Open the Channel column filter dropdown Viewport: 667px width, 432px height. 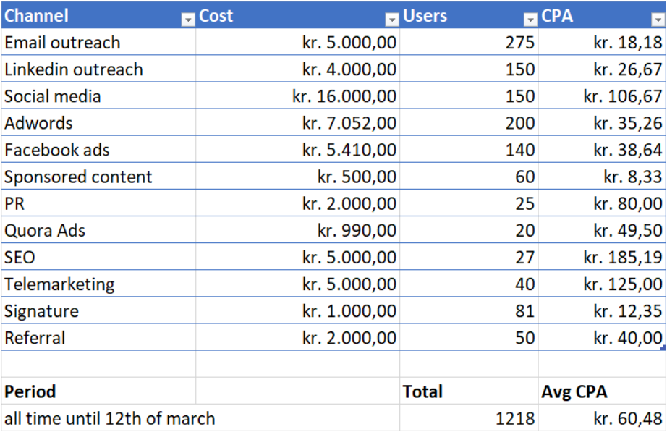tap(187, 20)
